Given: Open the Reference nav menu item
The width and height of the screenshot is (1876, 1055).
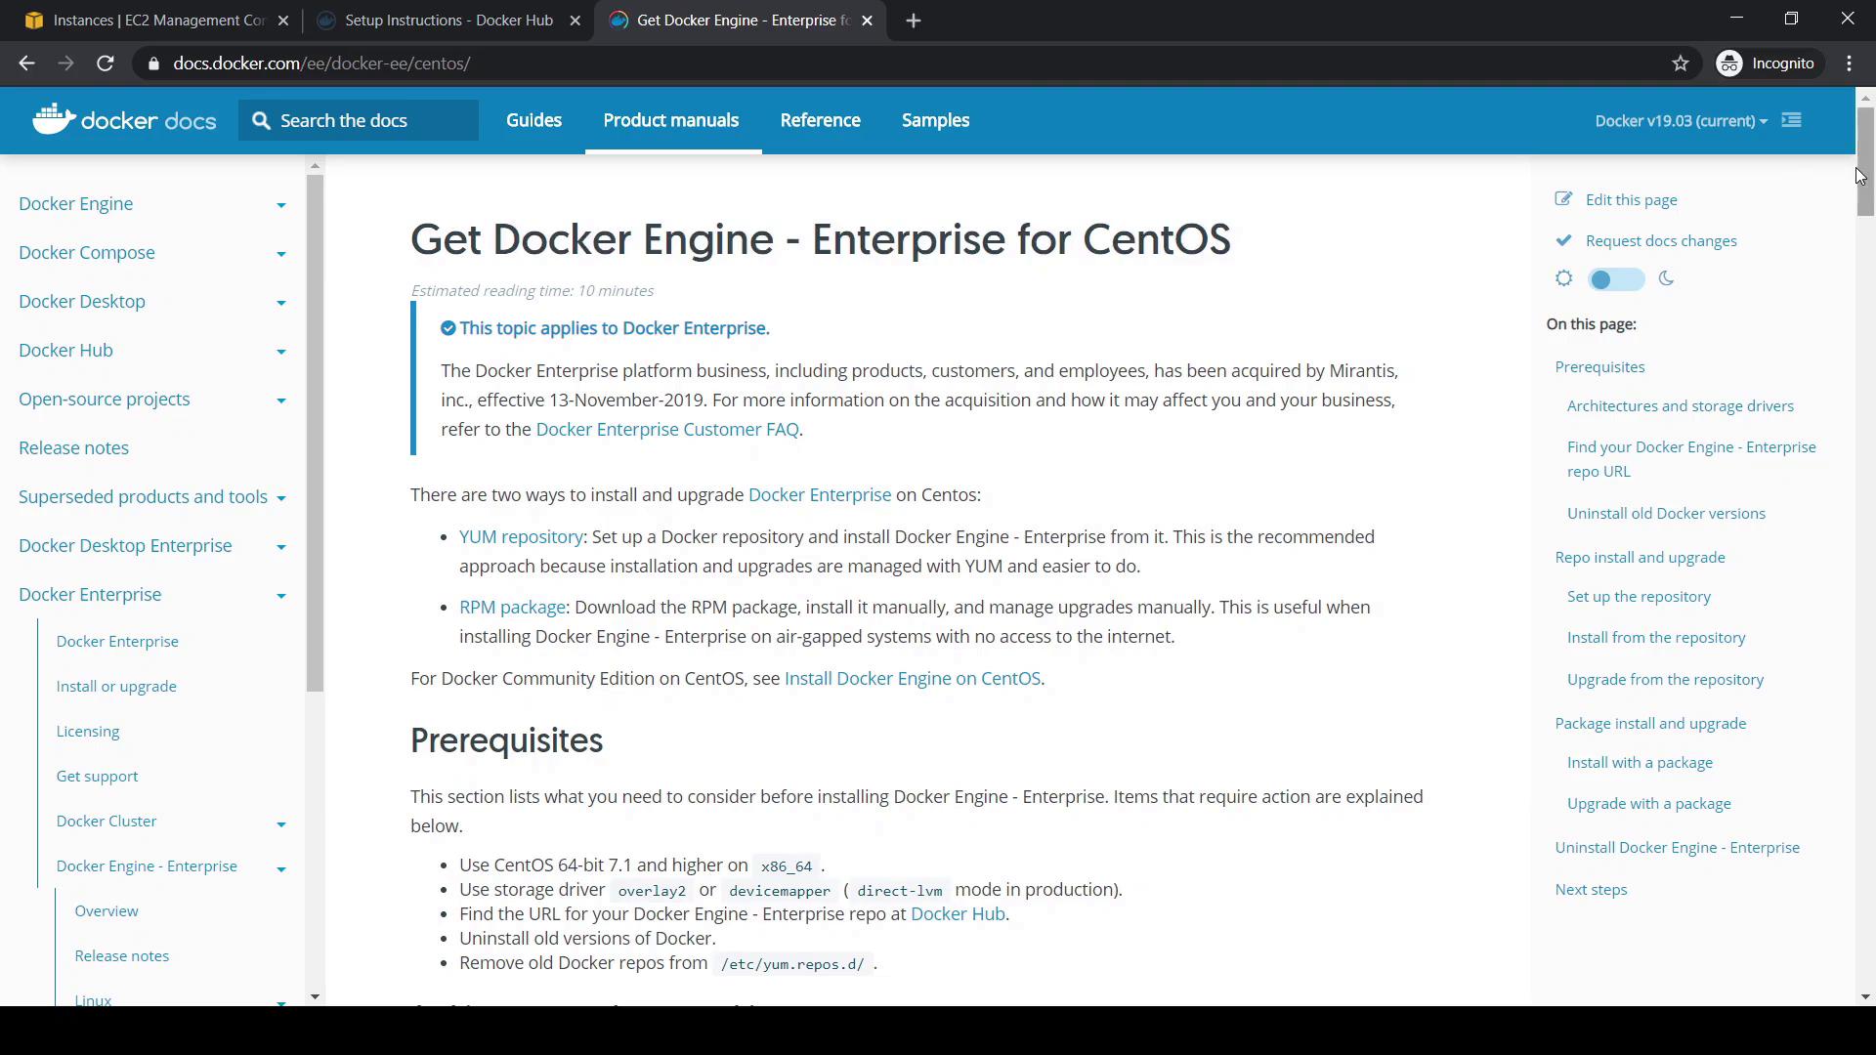Looking at the screenshot, I should 820,120.
